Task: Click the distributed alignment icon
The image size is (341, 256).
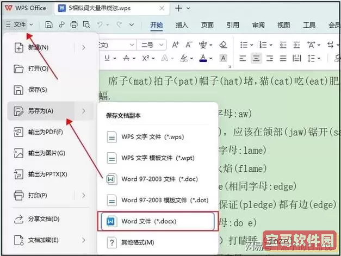Action: tap(296, 58)
